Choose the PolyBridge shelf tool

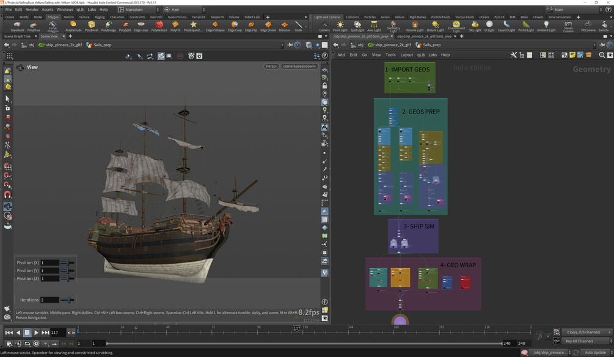pos(109,26)
